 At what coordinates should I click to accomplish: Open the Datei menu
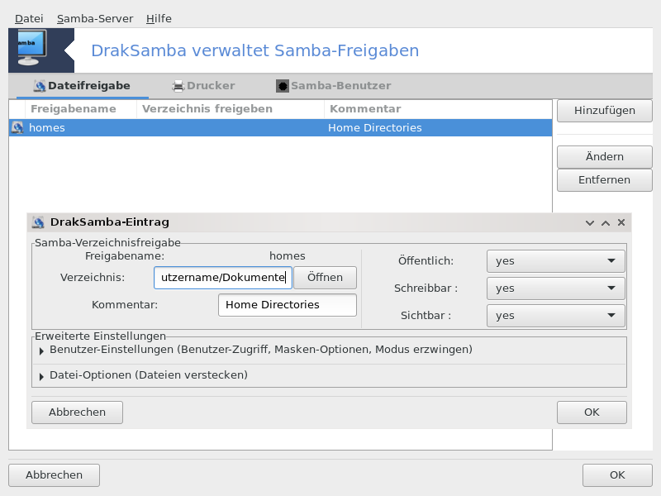(29, 18)
